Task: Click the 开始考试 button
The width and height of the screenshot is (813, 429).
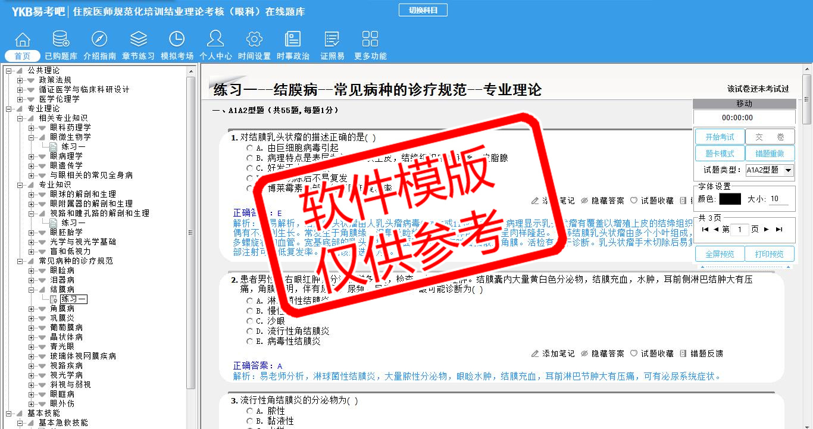Action: coord(720,137)
